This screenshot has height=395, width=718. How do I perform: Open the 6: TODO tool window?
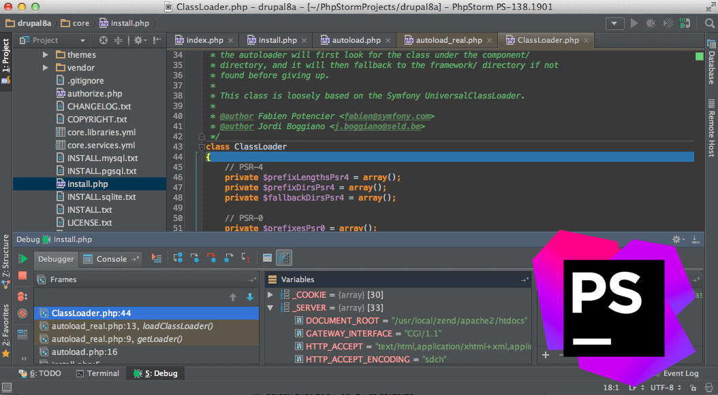coord(40,373)
